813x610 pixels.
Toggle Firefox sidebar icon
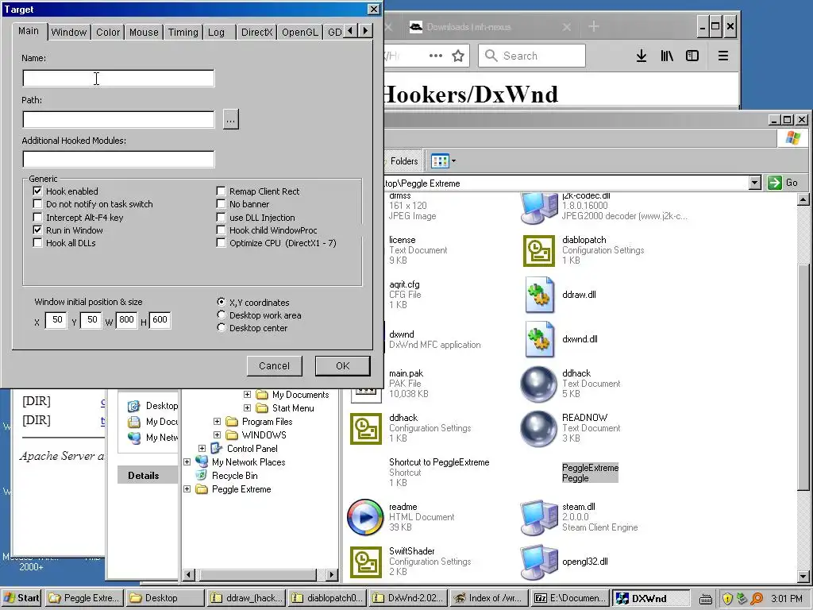692,56
